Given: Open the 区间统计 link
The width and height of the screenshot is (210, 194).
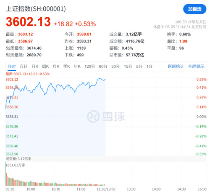Looking at the screenshot, I should 176,66.
